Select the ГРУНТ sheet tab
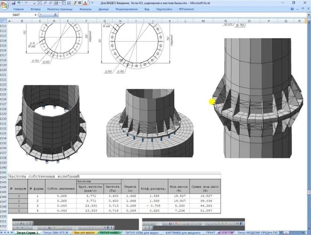This screenshot has height=235, width=311. point(211,233)
